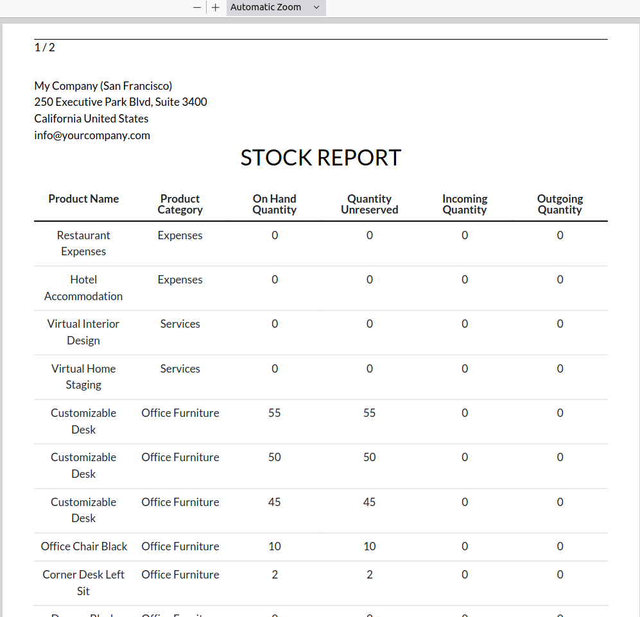Click the Quantity Unreserved column header
This screenshot has height=617, width=640.
[369, 205]
